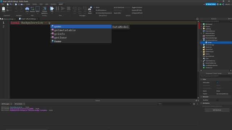Switch to the Welcome Badge document tab

point(9,19)
